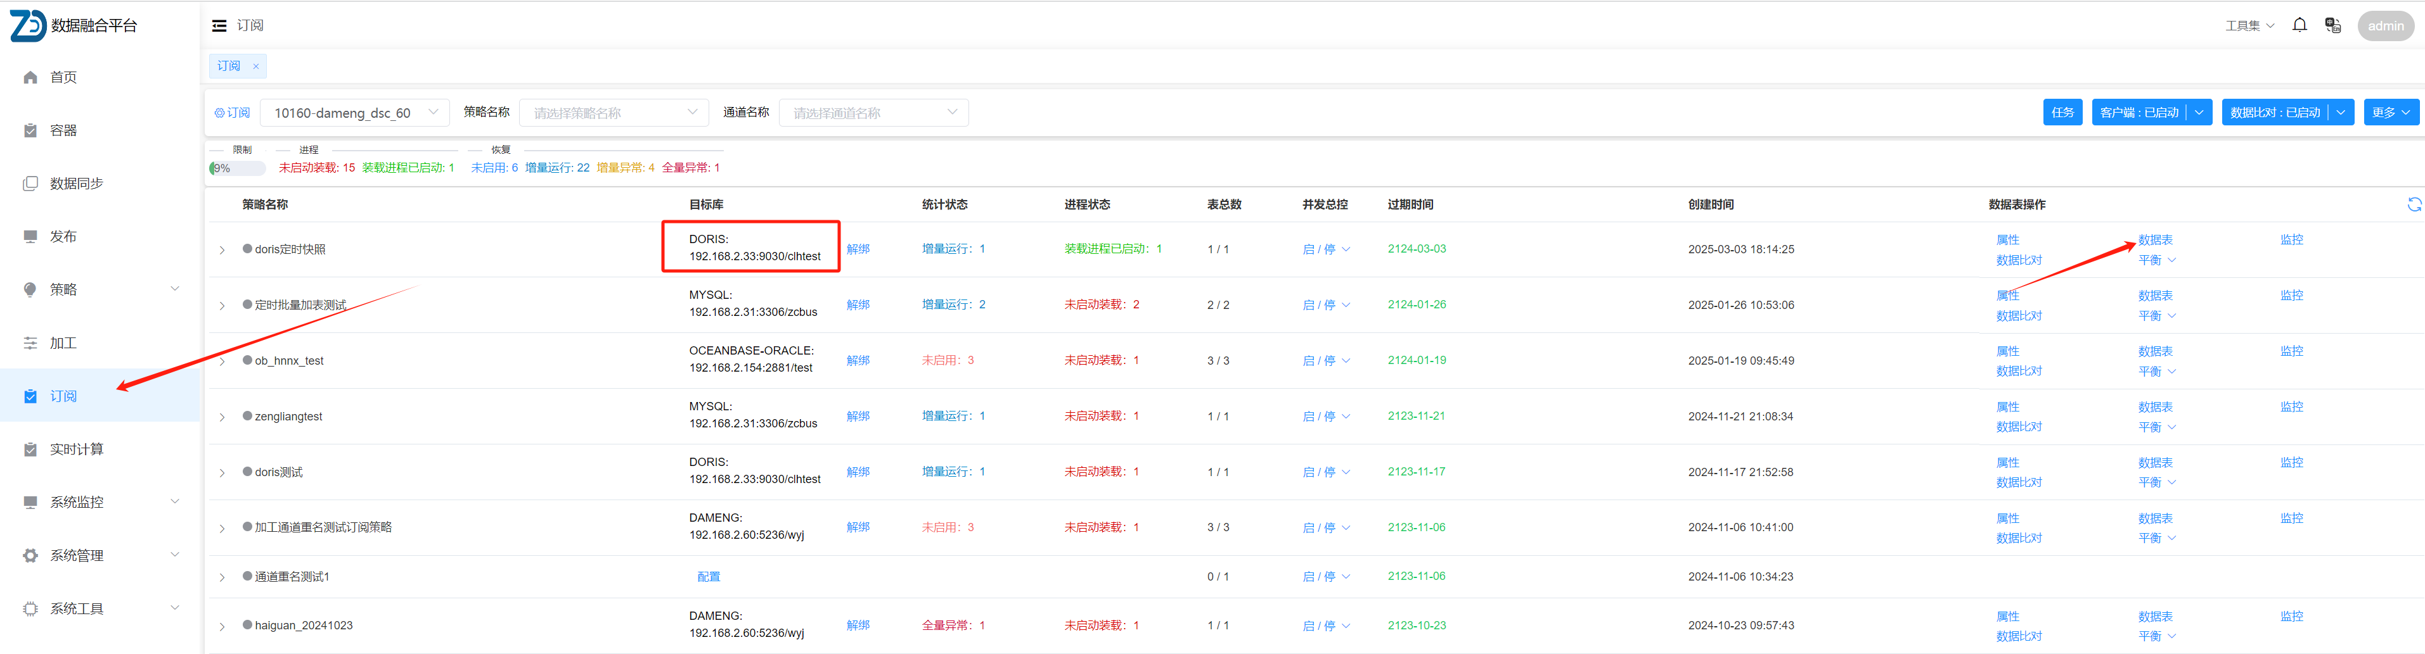Viewport: 2425px width, 654px height.
Task: Go to 数据同步 in the sidebar
Action: (76, 184)
